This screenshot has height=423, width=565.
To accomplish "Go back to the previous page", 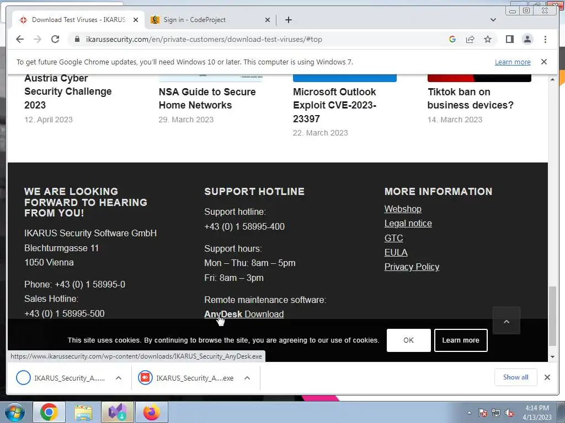I will click(x=20, y=39).
